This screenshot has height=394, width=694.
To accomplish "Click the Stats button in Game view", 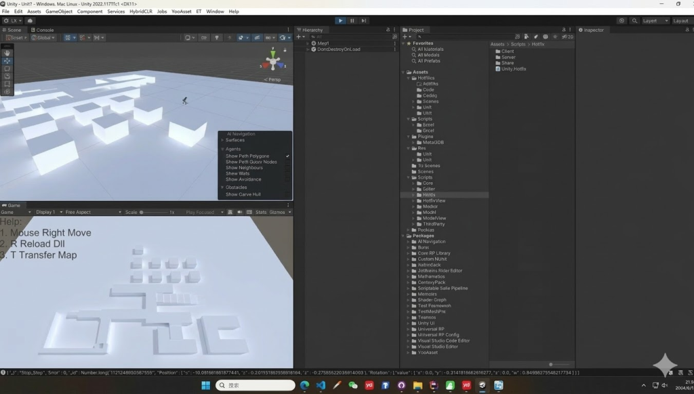I will [261, 212].
